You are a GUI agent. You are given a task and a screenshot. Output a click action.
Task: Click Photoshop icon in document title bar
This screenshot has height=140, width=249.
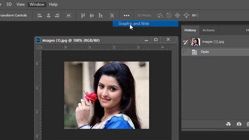(x=38, y=40)
